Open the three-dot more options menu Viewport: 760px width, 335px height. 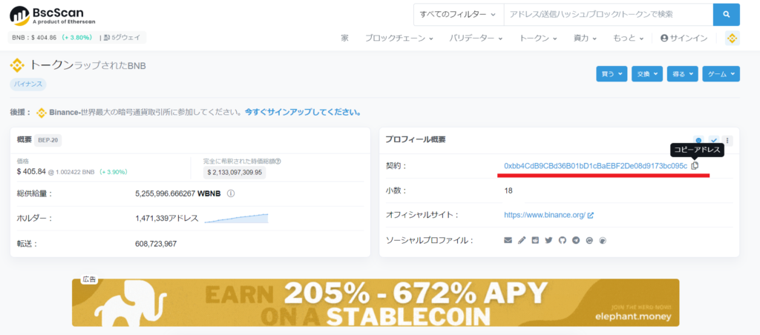click(x=727, y=141)
